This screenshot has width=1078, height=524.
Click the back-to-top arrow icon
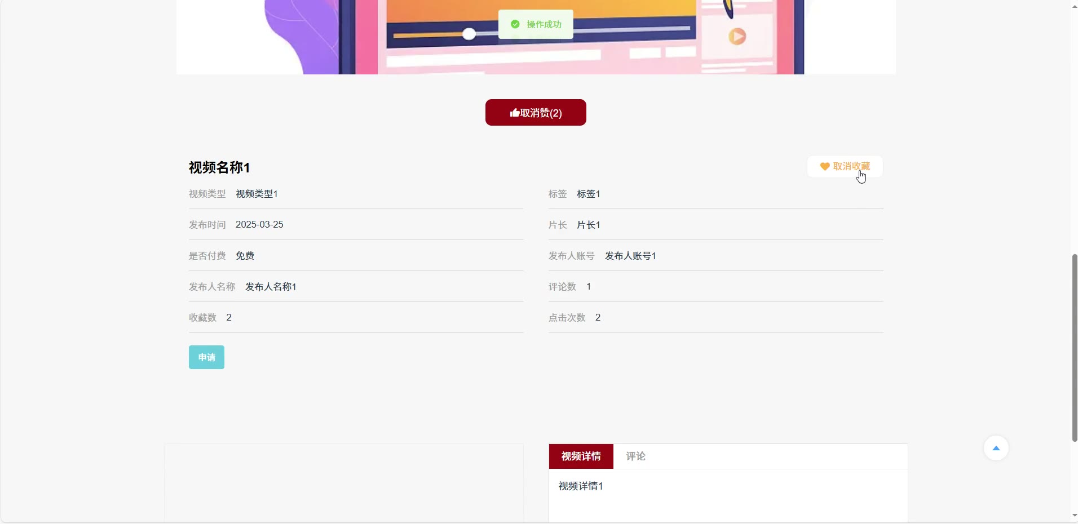coord(996,448)
